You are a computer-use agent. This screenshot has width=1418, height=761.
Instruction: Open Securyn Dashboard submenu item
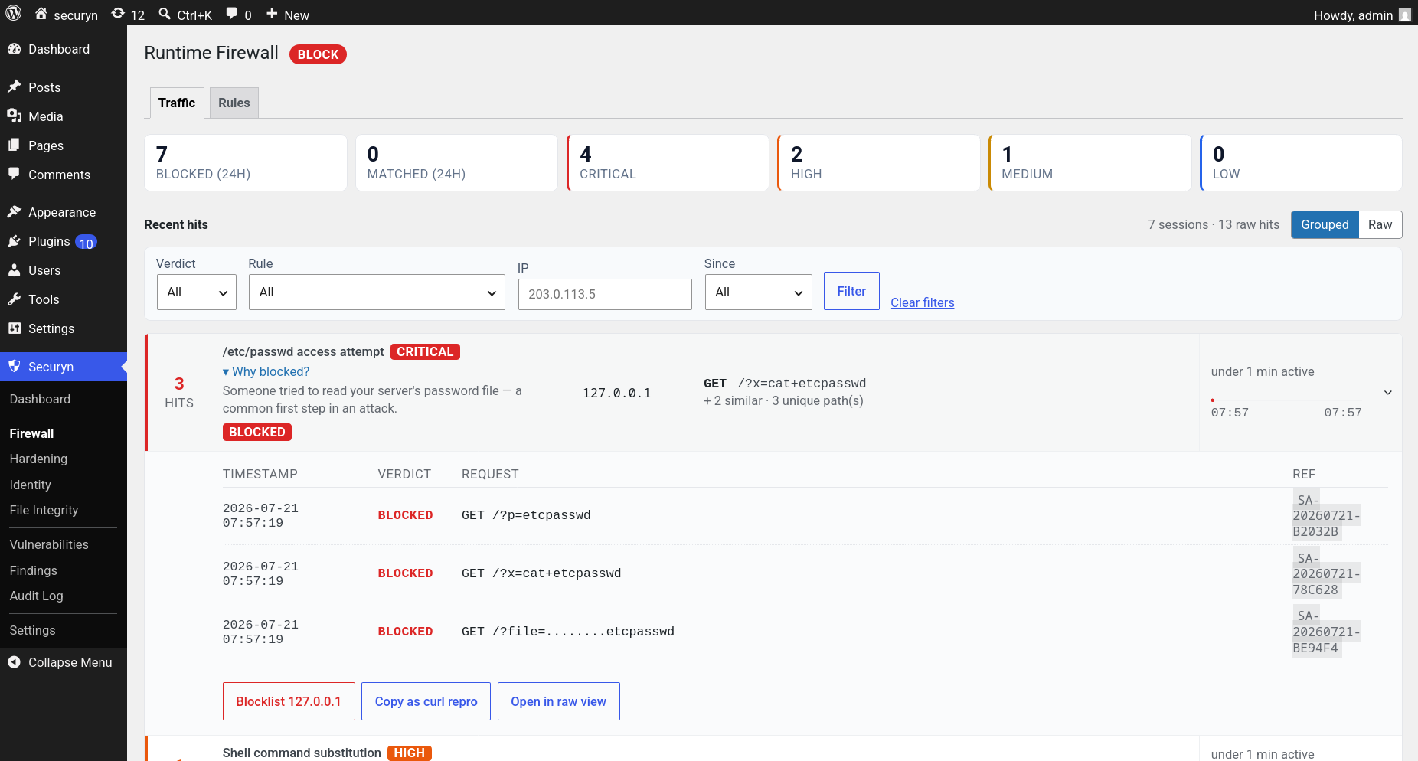[x=40, y=399]
